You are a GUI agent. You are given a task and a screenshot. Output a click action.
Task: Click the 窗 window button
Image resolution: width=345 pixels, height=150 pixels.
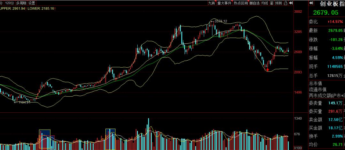point(272,3)
